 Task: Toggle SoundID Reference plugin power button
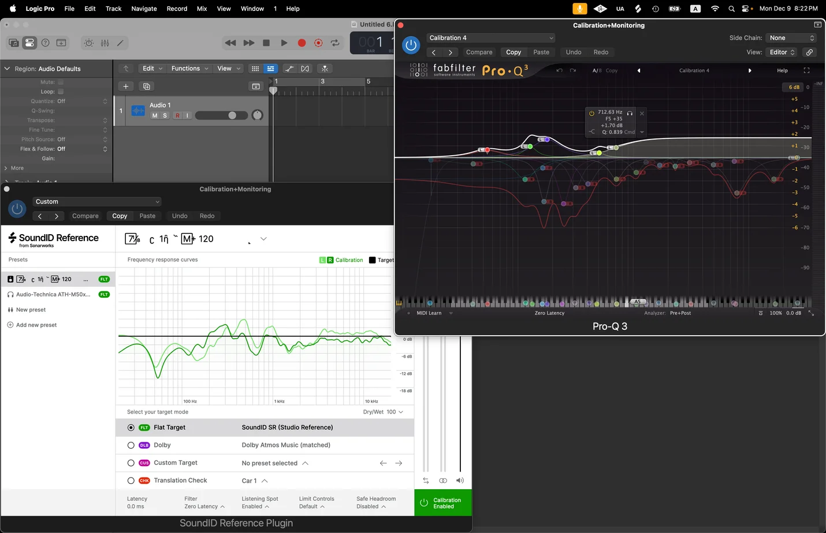tap(17, 209)
